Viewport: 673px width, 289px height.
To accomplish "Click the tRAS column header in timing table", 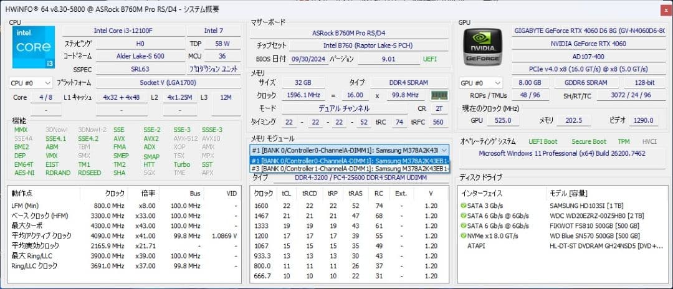I will [355, 193].
